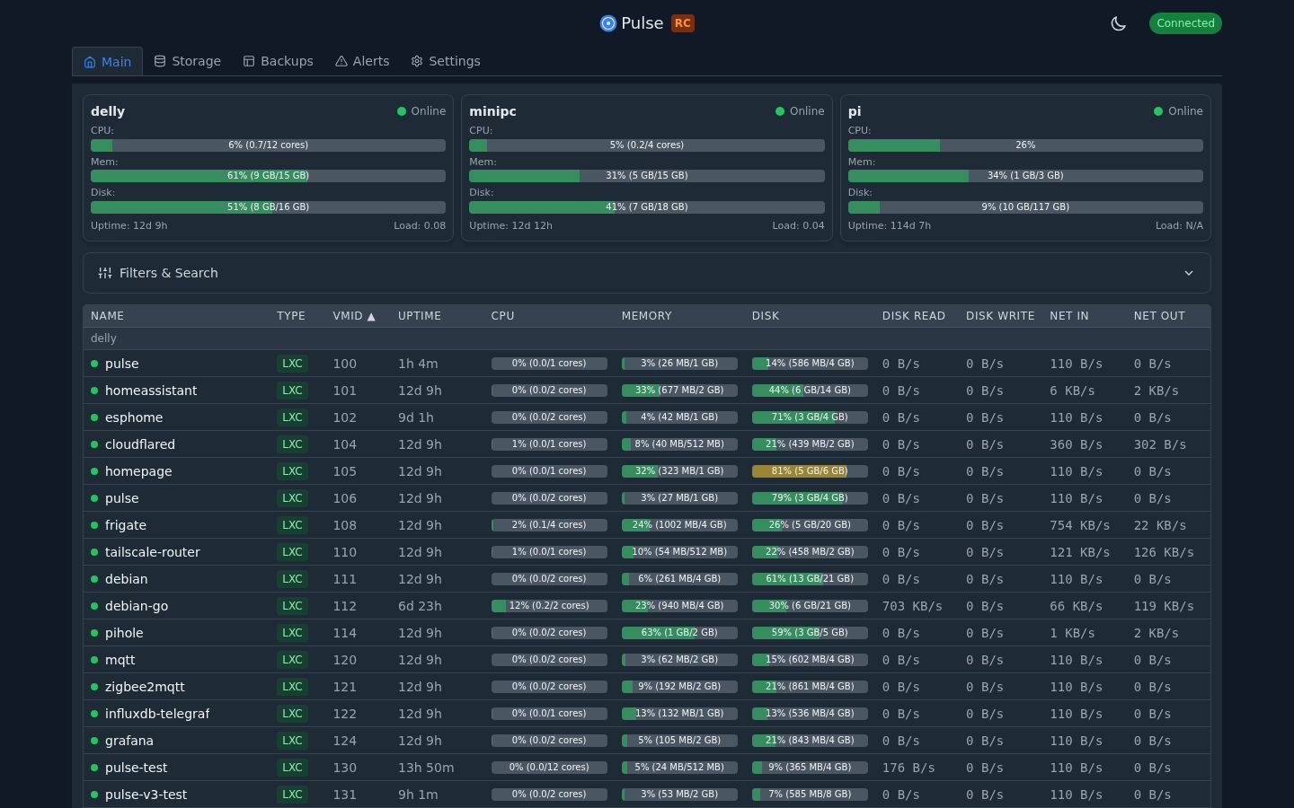
Task: Click the RC release badge
Action: 683,23
